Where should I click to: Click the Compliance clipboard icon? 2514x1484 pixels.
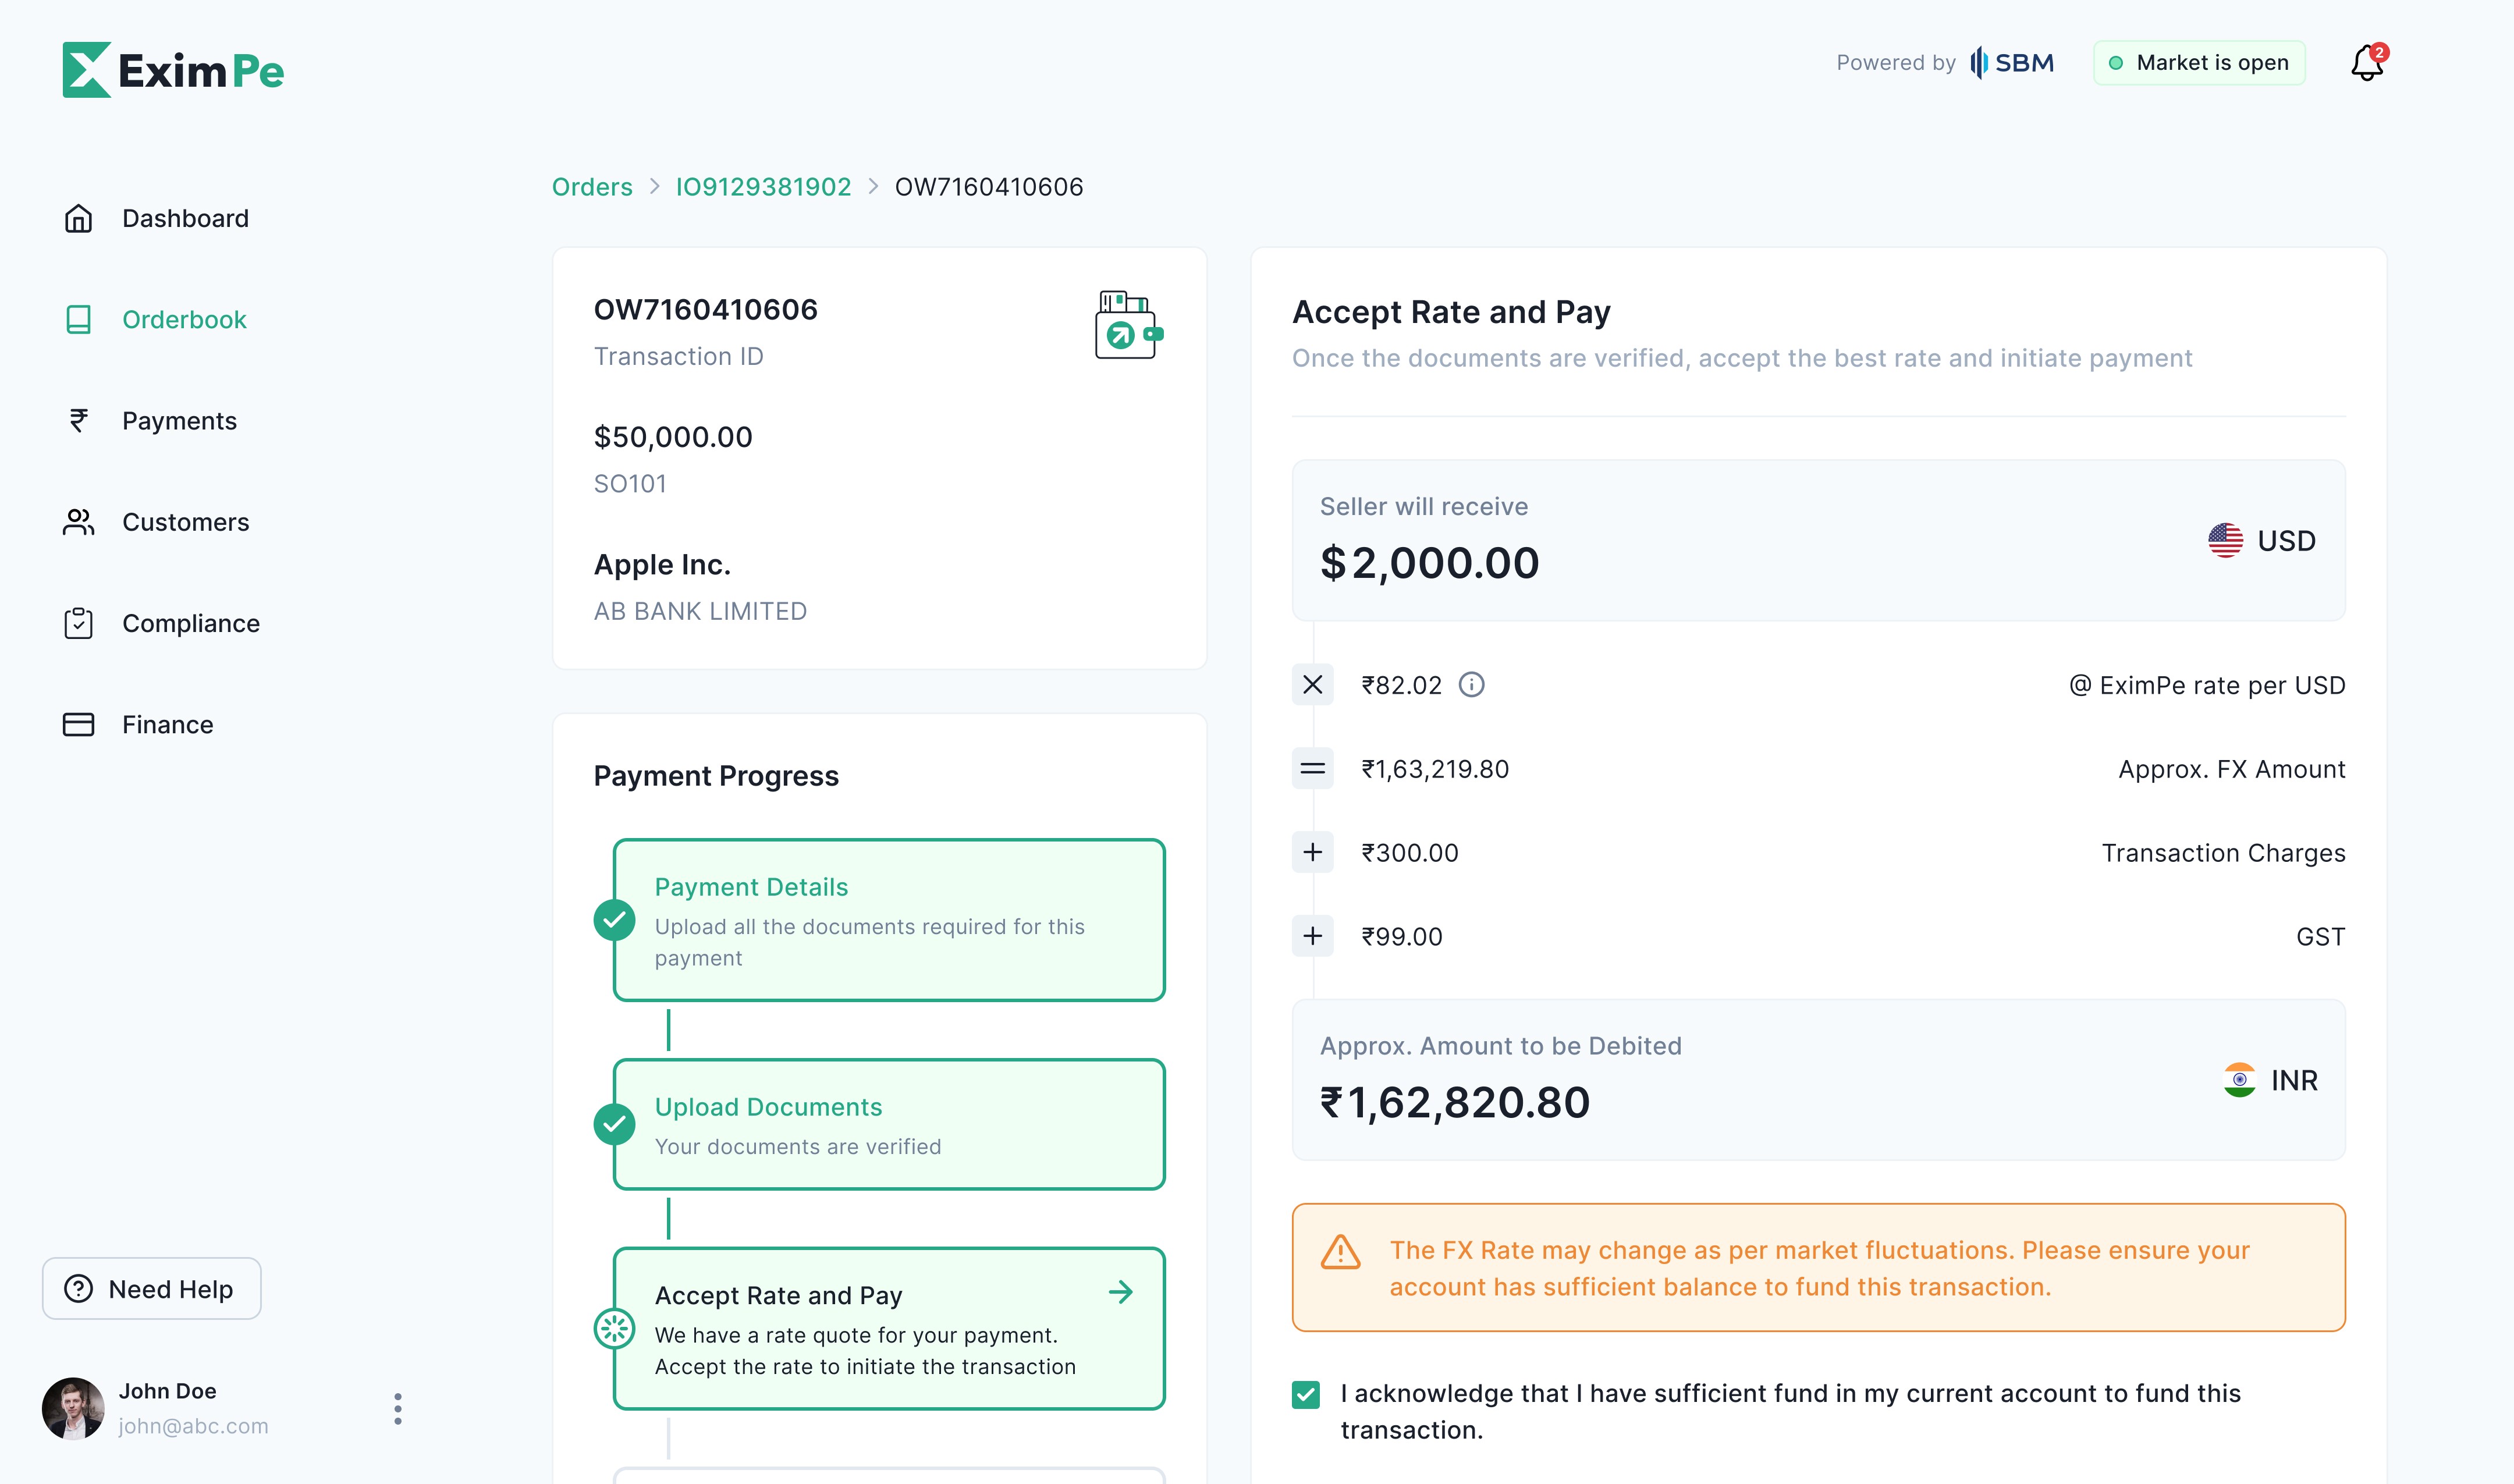tap(78, 623)
